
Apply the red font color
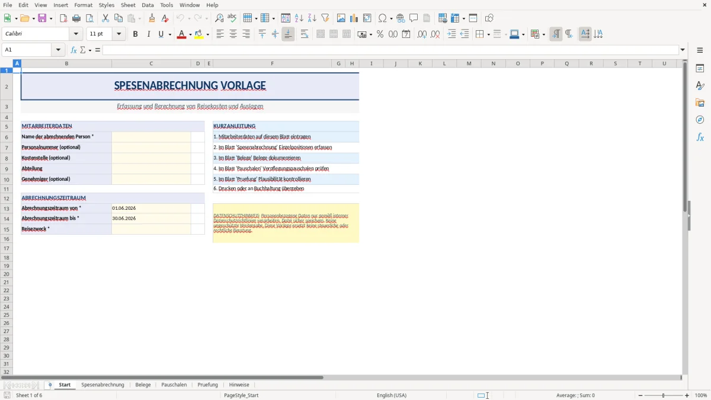[x=181, y=34]
